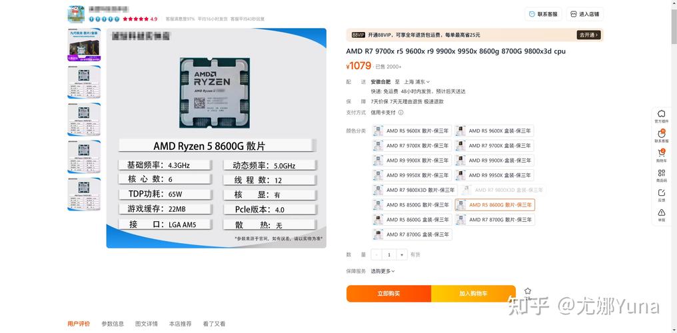The image size is (677, 333).
Task: Select AMD R7 8700G 盒装-保三年 option
Action: [412, 234]
